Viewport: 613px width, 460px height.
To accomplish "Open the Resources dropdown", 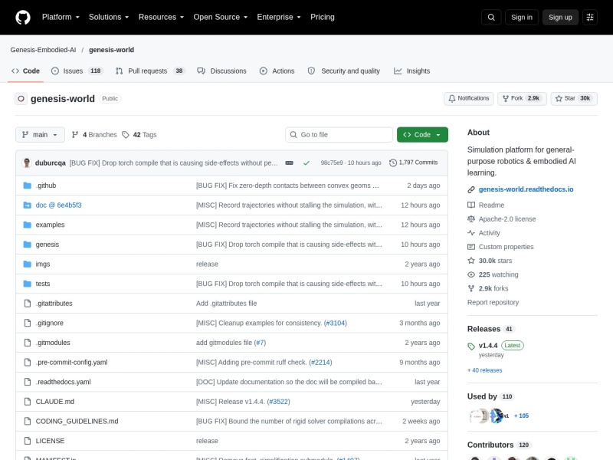I will click(x=161, y=17).
